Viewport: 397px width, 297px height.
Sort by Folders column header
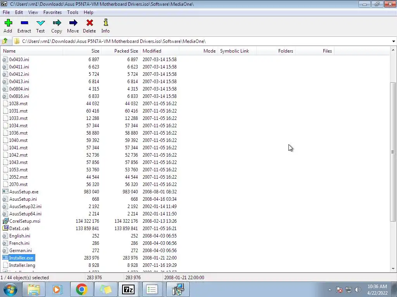(x=276, y=51)
